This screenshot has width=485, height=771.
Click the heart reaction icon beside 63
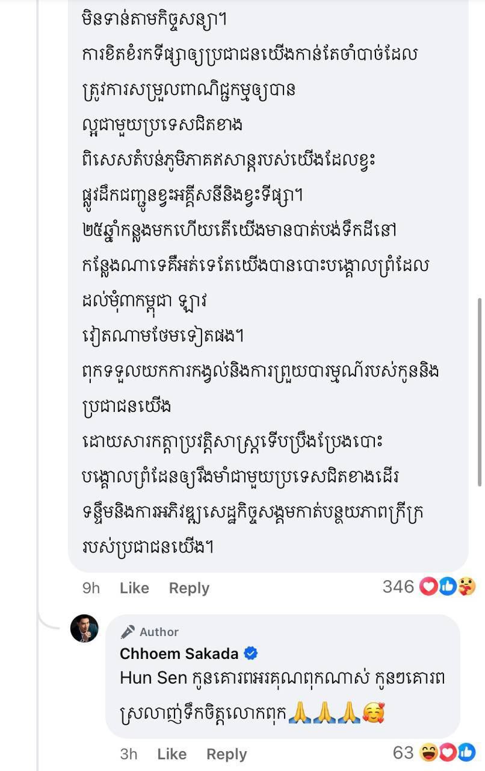click(x=447, y=752)
